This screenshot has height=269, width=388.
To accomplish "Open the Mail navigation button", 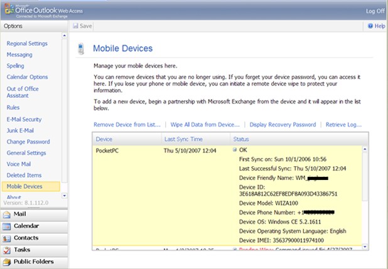I will [x=34, y=214].
